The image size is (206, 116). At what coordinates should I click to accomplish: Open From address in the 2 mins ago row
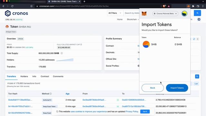[x=94, y=100]
